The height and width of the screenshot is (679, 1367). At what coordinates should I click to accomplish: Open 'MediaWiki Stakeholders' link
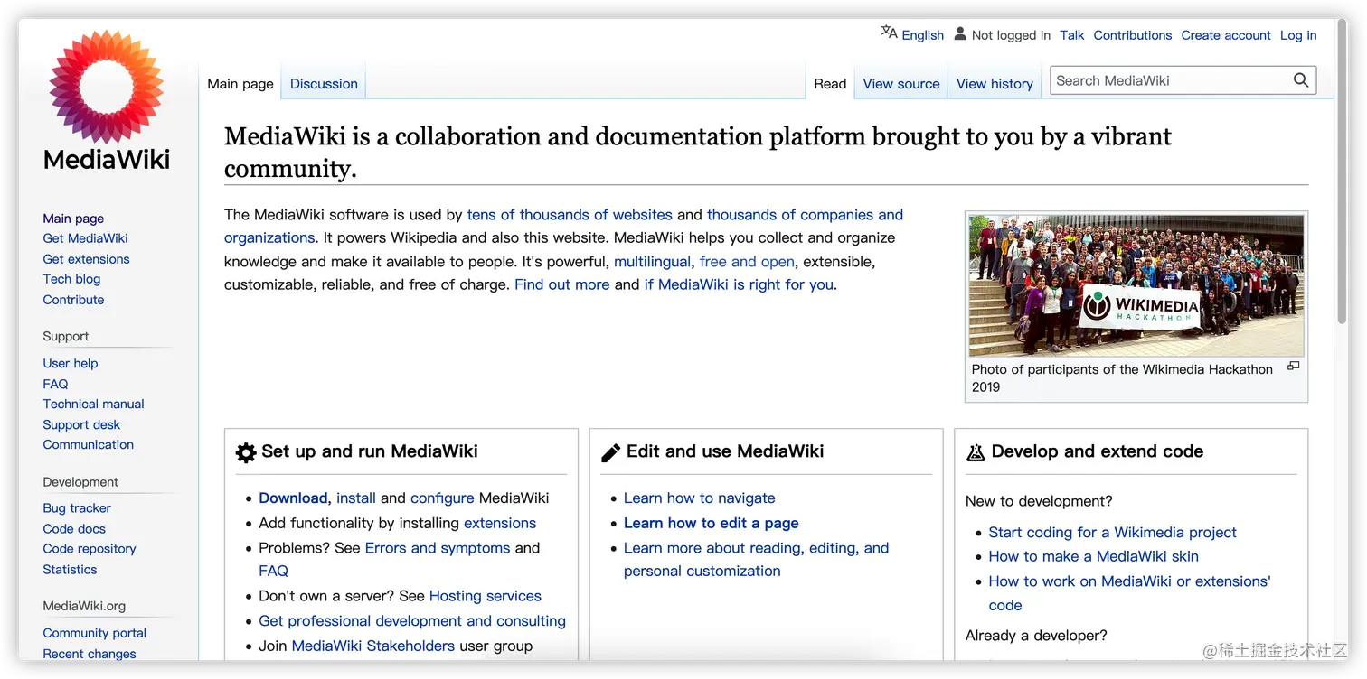[373, 646]
